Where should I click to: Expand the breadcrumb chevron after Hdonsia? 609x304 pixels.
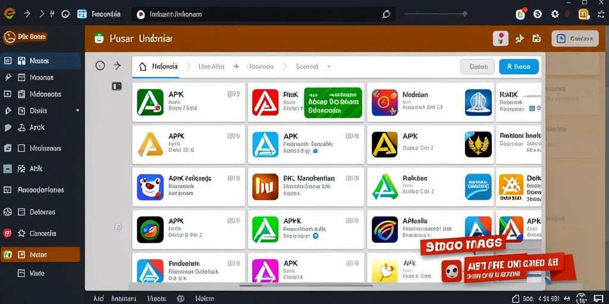[189, 66]
